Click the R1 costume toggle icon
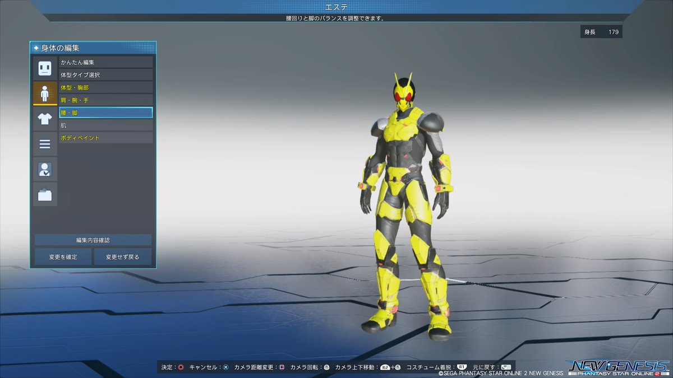 click(x=462, y=367)
